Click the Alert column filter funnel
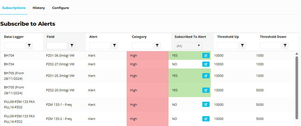The image size is (301, 126). 115,46
